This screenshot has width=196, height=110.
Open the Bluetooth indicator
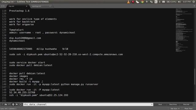(160, 2)
